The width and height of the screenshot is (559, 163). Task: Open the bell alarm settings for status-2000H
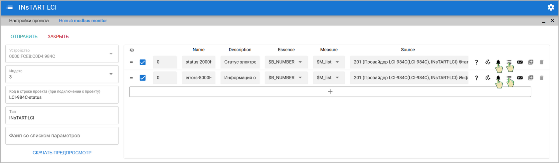(x=498, y=62)
